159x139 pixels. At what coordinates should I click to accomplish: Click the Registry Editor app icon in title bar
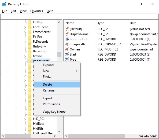4,4
